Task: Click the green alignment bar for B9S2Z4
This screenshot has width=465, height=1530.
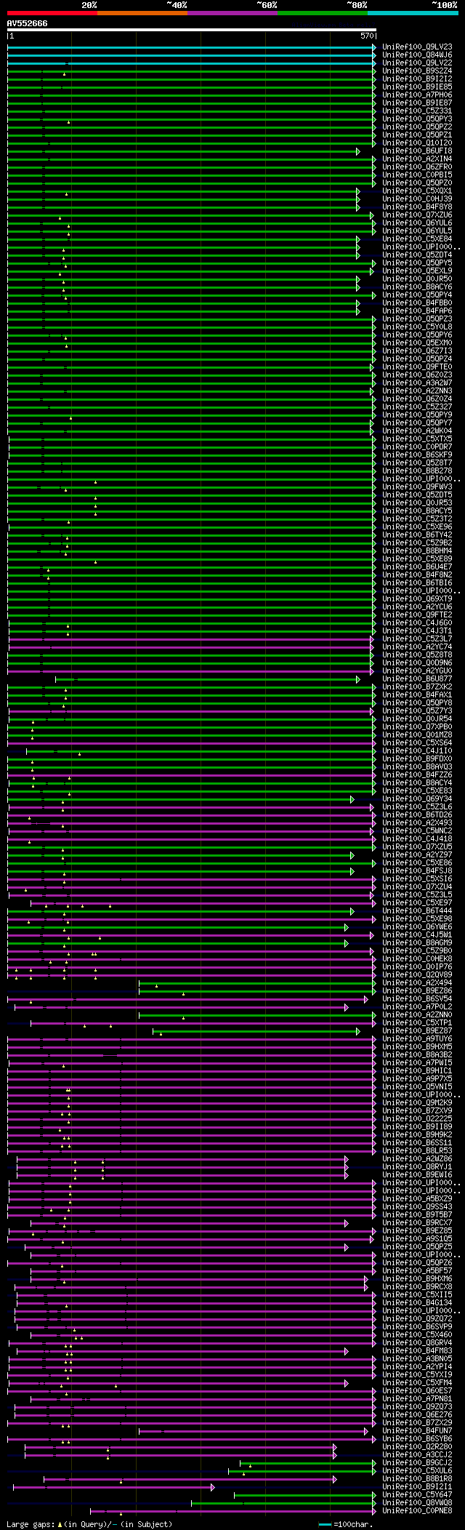Action: (x=190, y=71)
